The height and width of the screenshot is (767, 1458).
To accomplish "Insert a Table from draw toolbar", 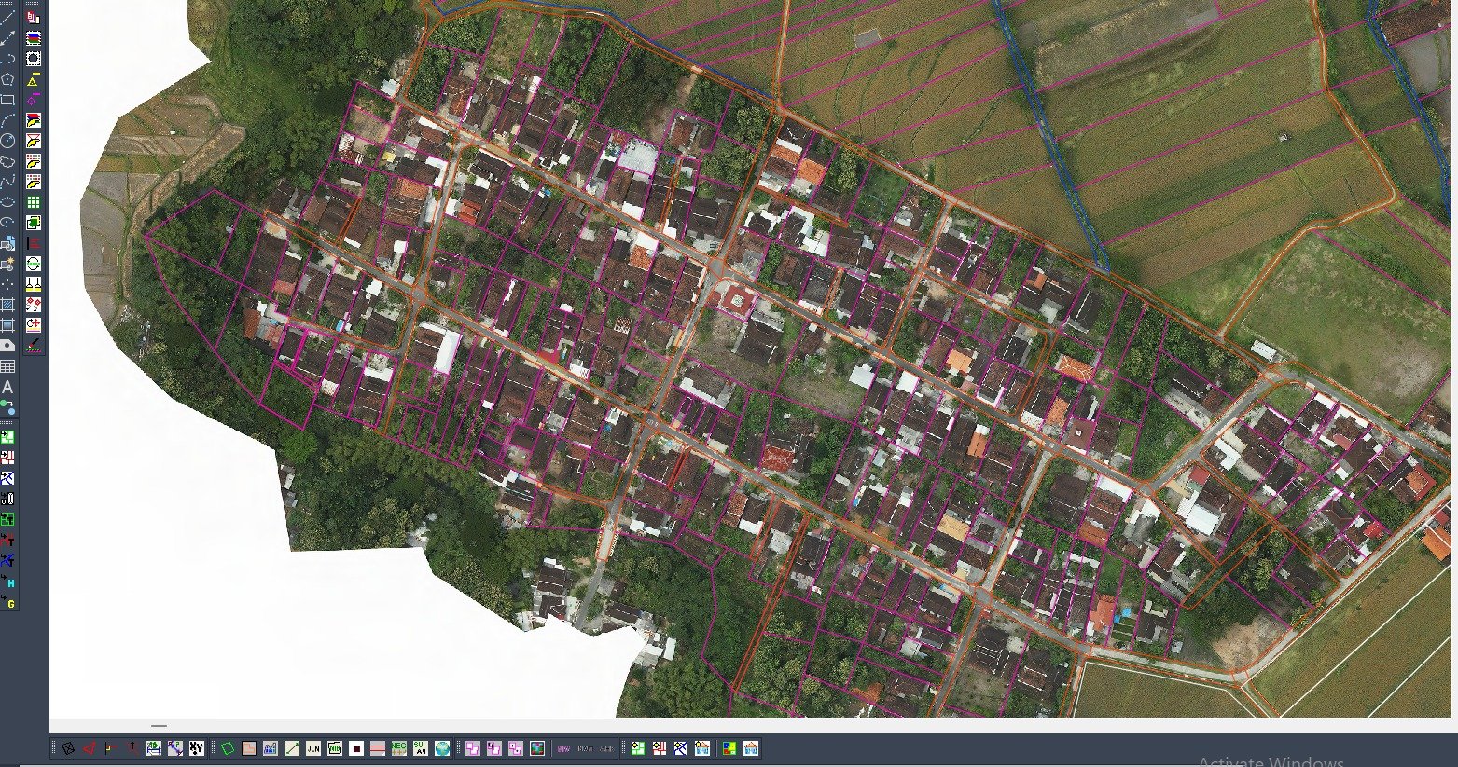I will point(7,366).
